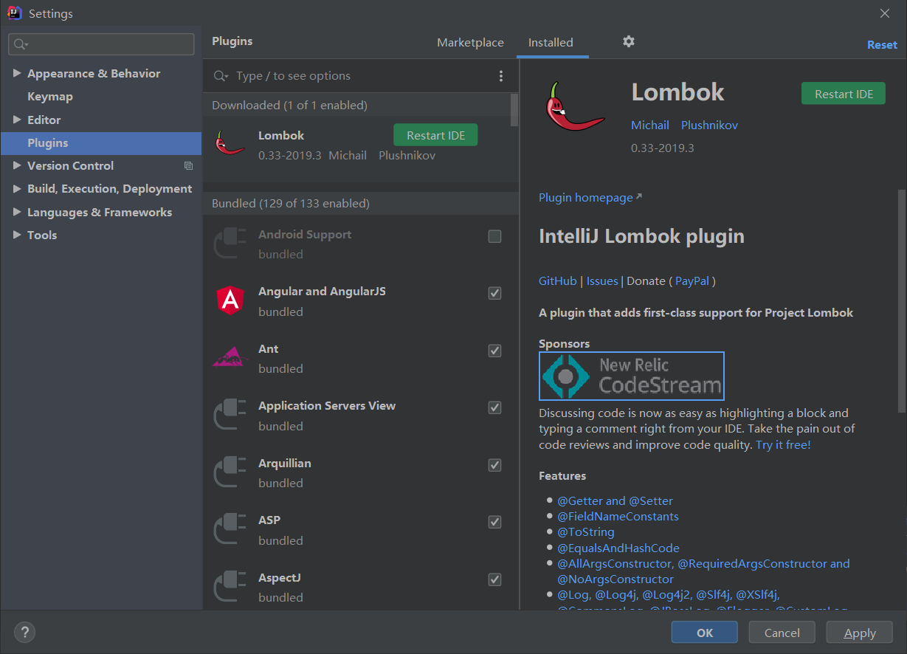Click the copy icon next to Version Control
Image resolution: width=907 pixels, height=654 pixels.
189,166
